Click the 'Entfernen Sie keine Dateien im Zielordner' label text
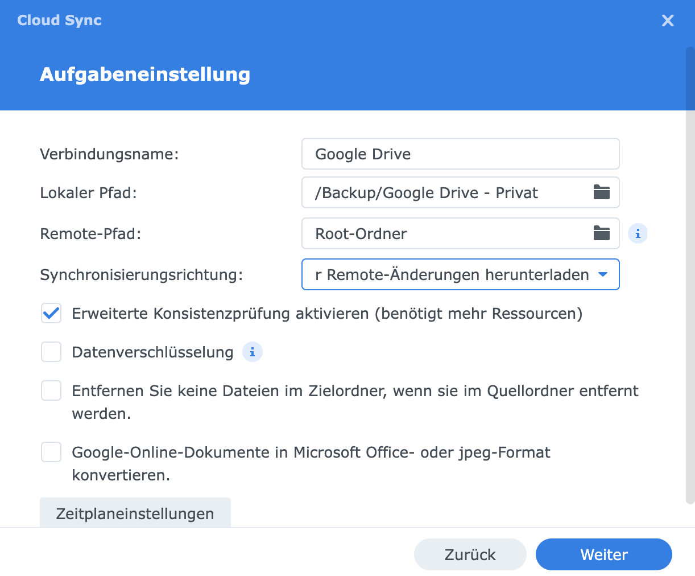The width and height of the screenshot is (695, 576). pos(355,392)
